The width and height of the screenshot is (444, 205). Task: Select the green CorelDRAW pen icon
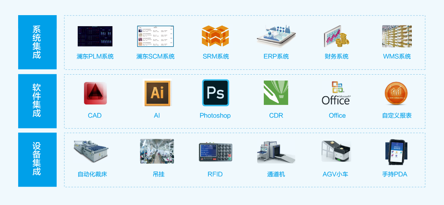tap(276, 93)
